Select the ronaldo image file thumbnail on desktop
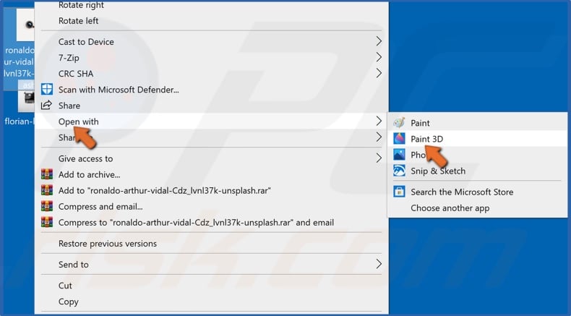Viewport: 571px width, 316px height. 25,25
